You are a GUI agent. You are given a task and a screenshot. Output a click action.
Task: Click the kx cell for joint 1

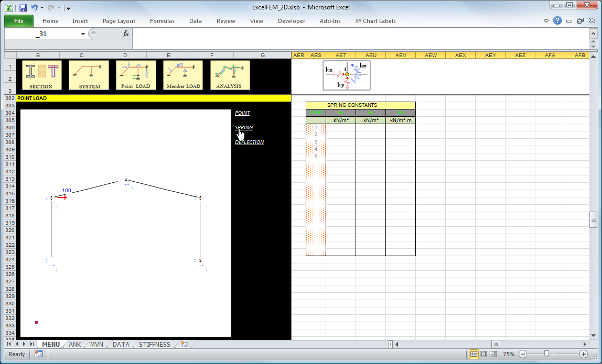pos(340,127)
